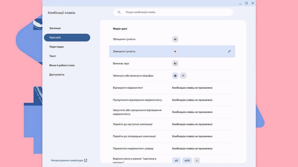This screenshot has width=298, height=167.
Task: Click the search magnifier icon
Action: tap(119, 12)
